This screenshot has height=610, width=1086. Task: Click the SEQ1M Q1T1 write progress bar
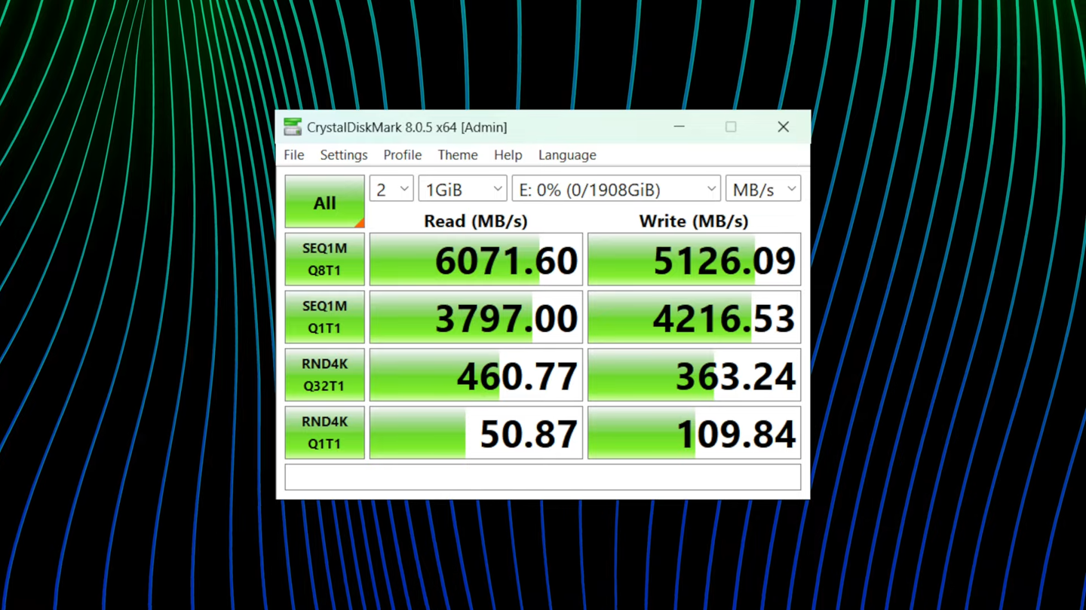coord(692,316)
